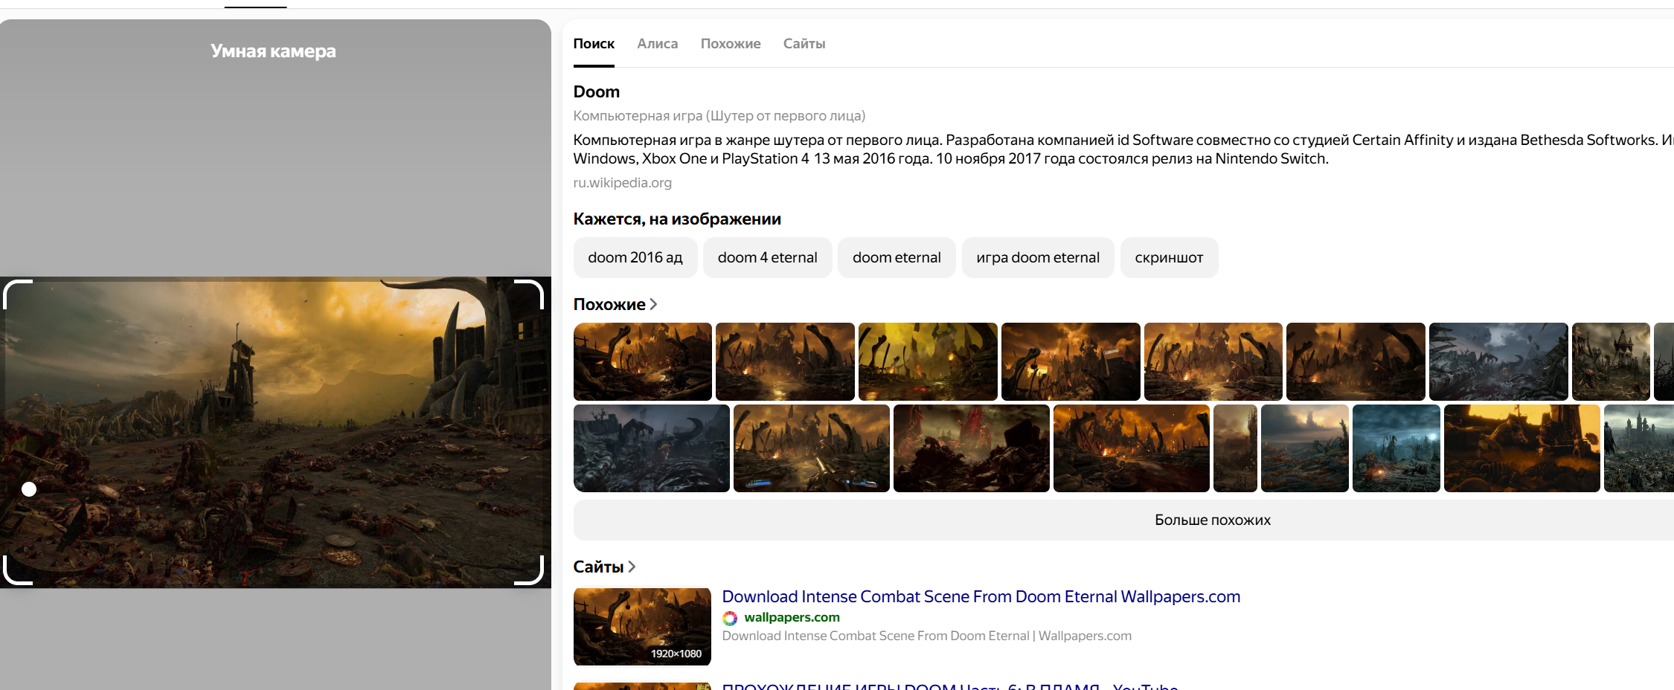Open the 1920×1080 result preview thumbnail
This screenshot has height=690, width=1674.
tap(642, 627)
